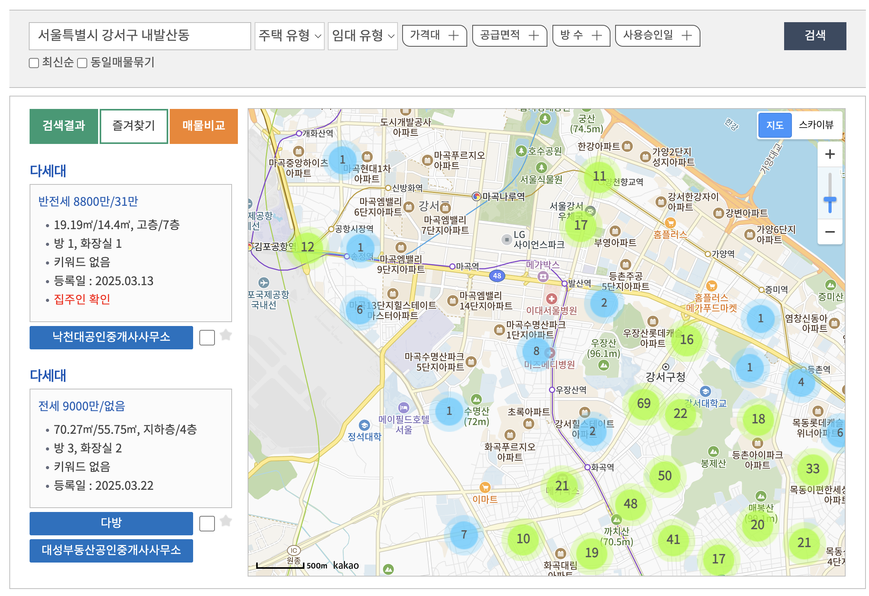The width and height of the screenshot is (869, 596).
Task: Check the comparison checkbox next to 다방 button
Action: (x=207, y=524)
